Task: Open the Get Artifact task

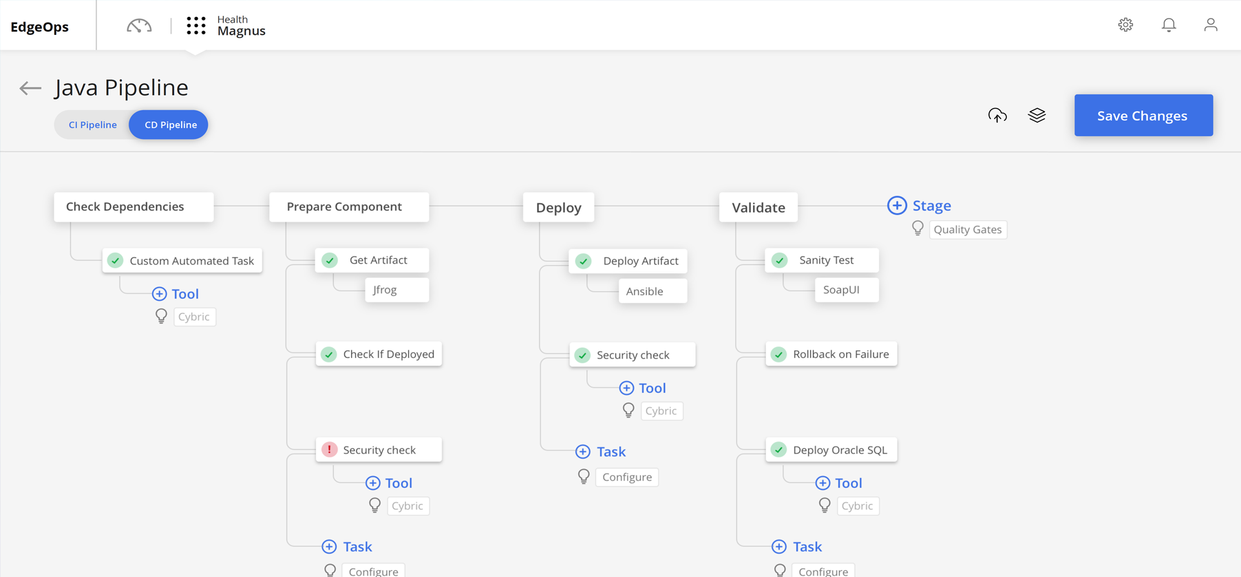Action: pos(372,260)
